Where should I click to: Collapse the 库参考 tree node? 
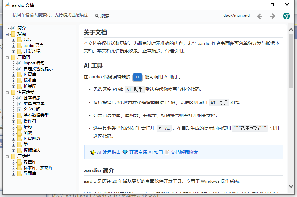[7, 157]
